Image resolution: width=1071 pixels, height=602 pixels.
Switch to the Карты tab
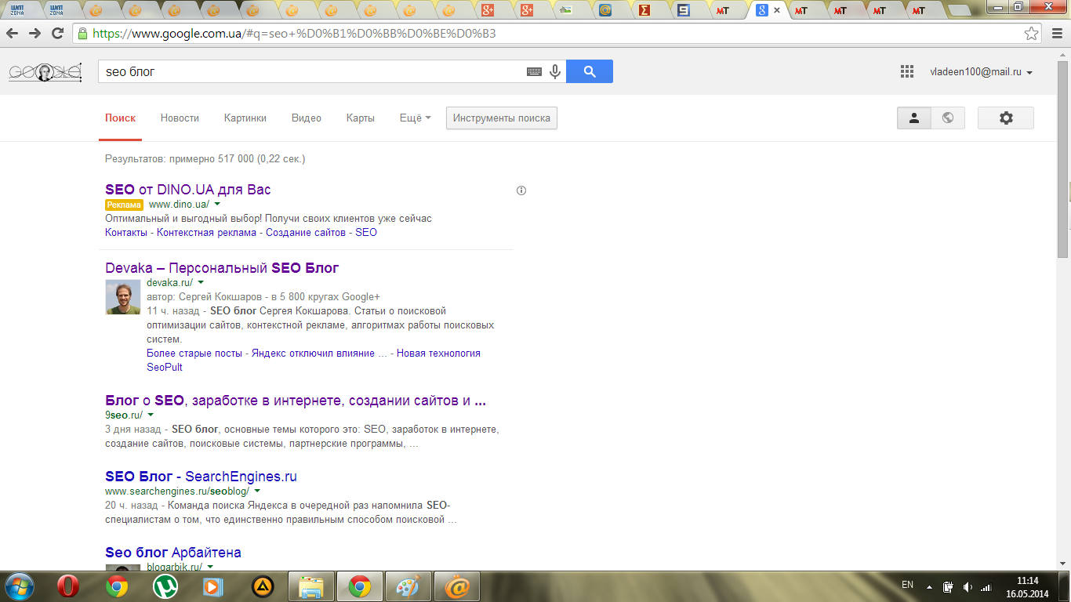(361, 118)
